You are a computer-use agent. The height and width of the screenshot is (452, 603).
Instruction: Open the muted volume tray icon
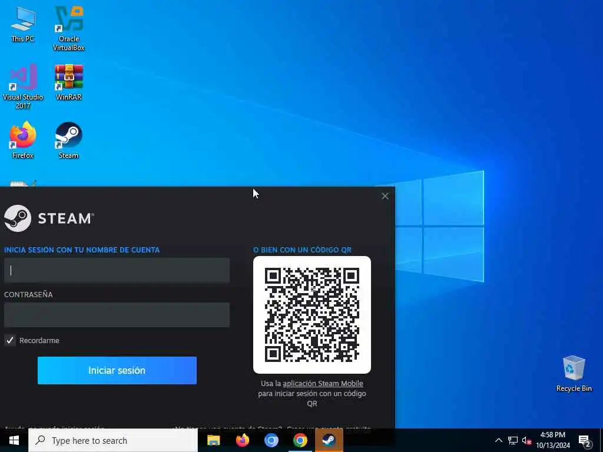click(526, 440)
